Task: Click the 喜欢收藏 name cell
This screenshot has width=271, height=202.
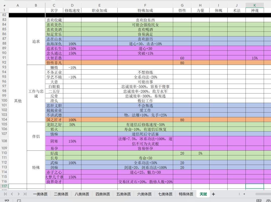Action: (54, 20)
